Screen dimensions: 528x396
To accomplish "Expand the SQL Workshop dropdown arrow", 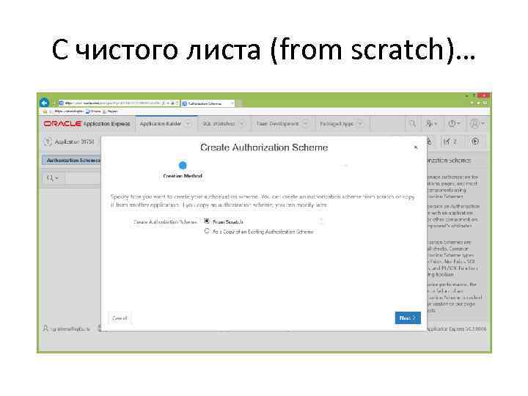I will tap(241, 124).
